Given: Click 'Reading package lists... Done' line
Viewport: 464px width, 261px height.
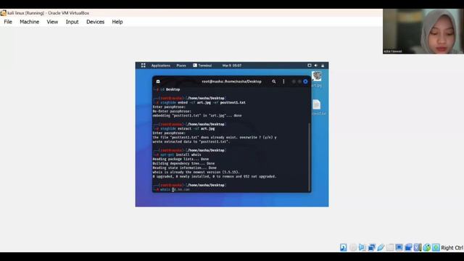Looking at the screenshot, I should click(x=181, y=159).
